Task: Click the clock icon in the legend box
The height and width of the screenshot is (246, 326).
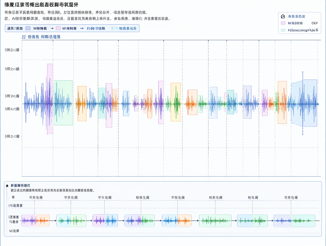Action: [x=283, y=16]
